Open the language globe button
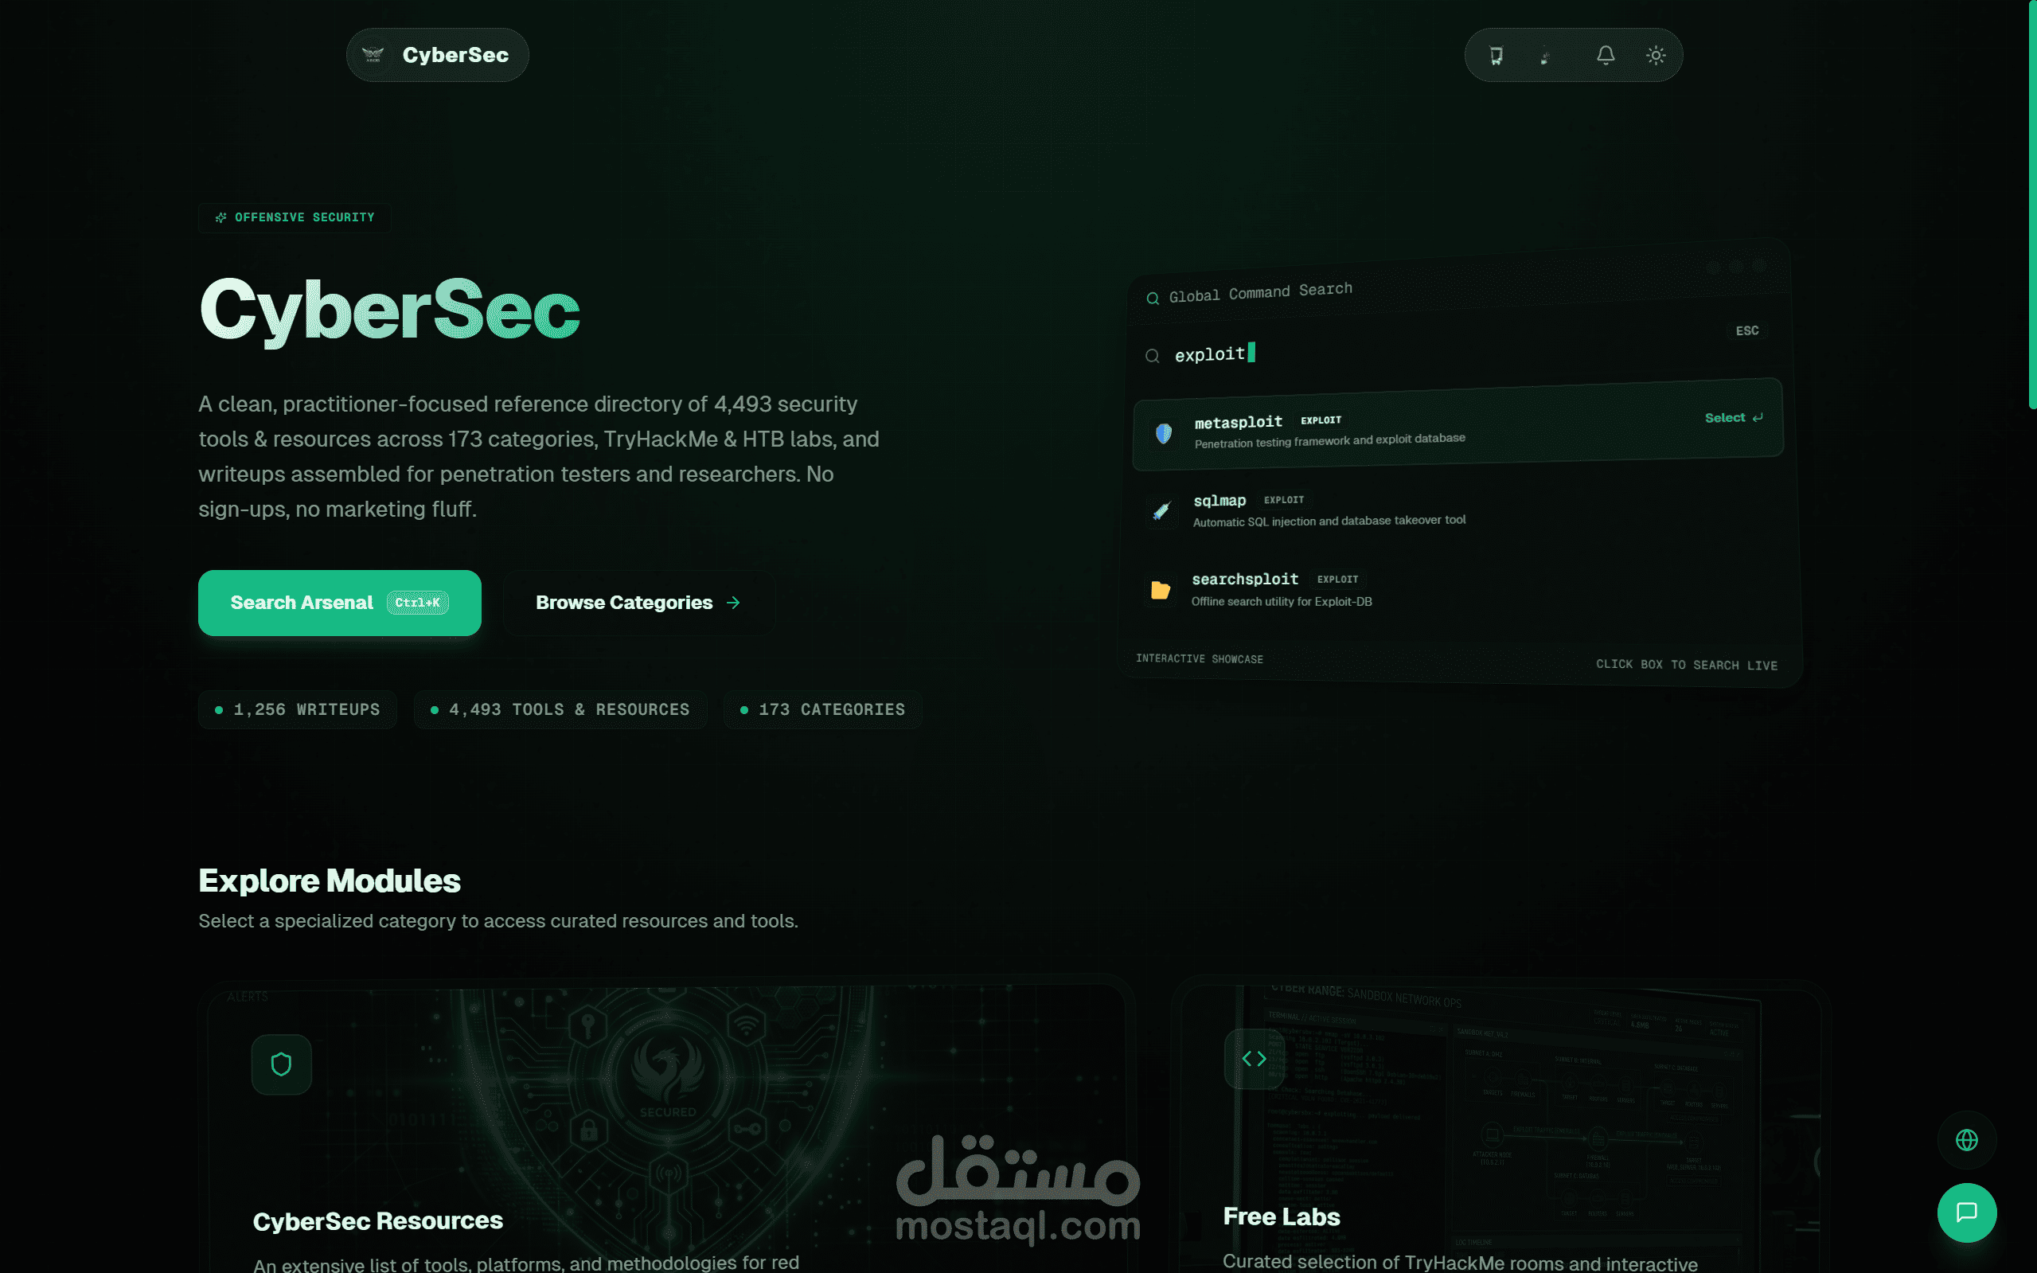 pyautogui.click(x=1966, y=1140)
